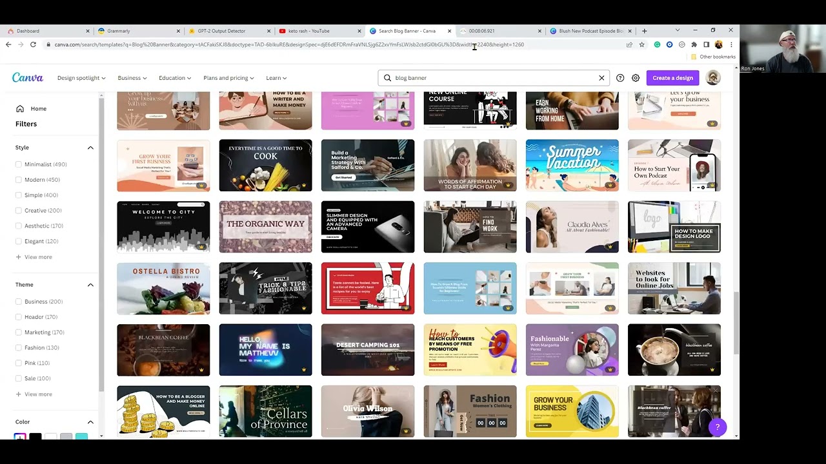Open the Business dropdown menu
This screenshot has height=464, width=826.
click(132, 78)
